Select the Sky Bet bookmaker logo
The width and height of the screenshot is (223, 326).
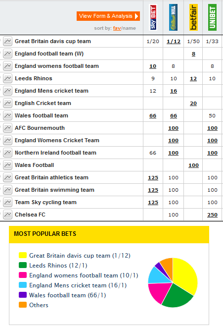click(153, 17)
